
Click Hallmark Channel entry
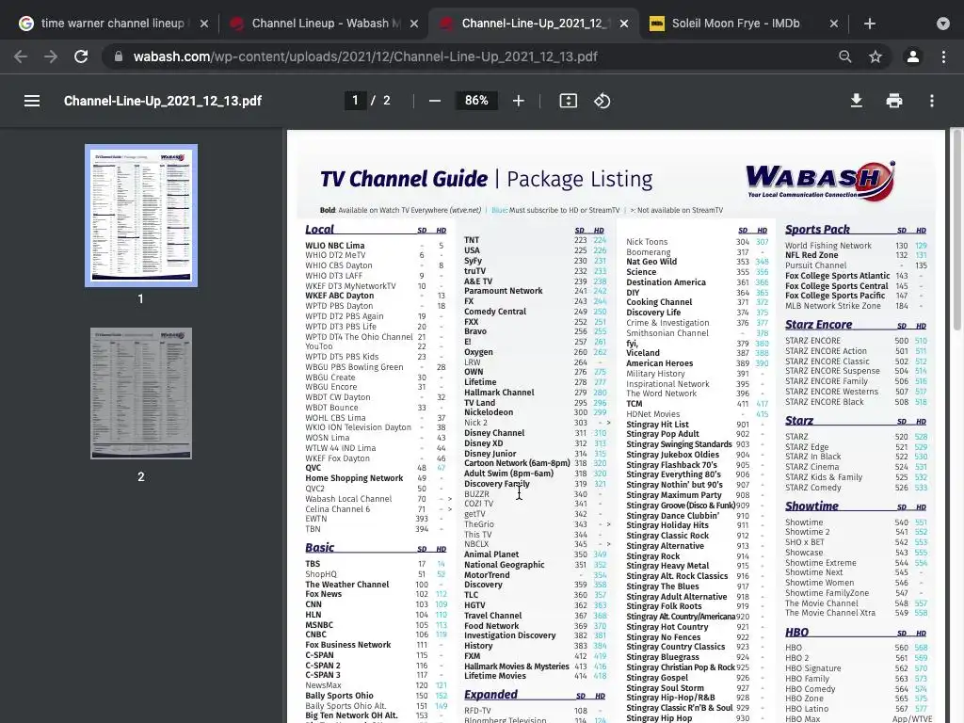[499, 393]
